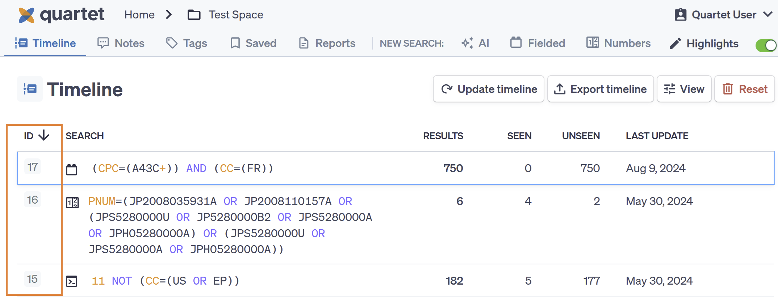Go to Home in the breadcrumb
The height and width of the screenshot is (298, 778).
click(139, 15)
